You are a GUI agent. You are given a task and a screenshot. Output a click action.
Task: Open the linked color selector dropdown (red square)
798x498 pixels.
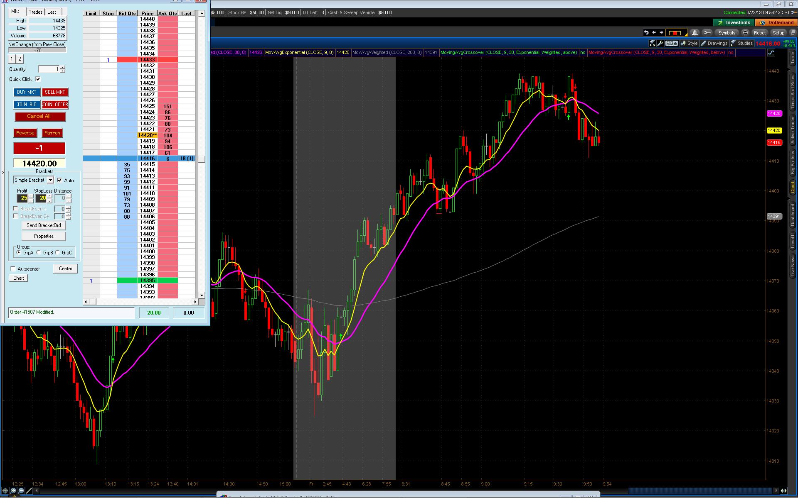676,33
